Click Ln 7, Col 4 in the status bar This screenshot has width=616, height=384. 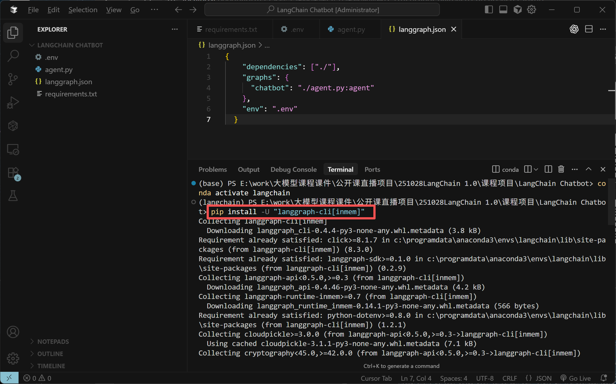tap(416, 378)
